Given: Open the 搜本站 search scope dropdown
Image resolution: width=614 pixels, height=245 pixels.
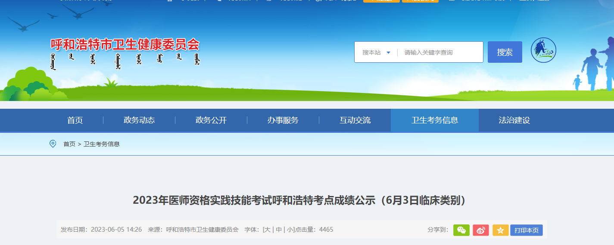Looking at the screenshot, I should 376,52.
